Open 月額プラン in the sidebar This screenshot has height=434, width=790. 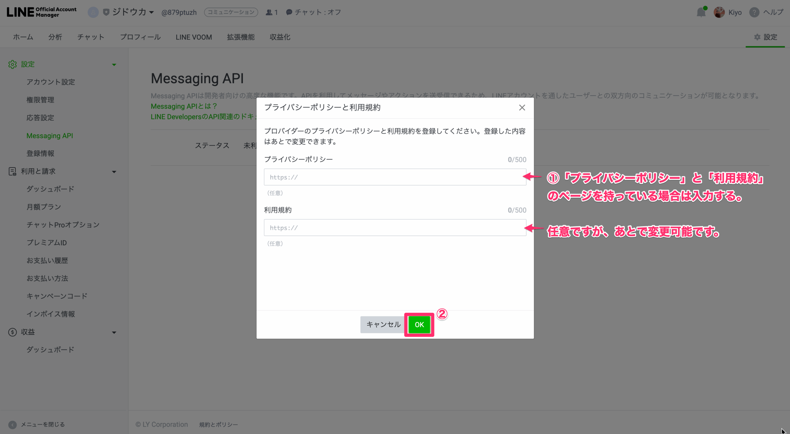click(44, 207)
